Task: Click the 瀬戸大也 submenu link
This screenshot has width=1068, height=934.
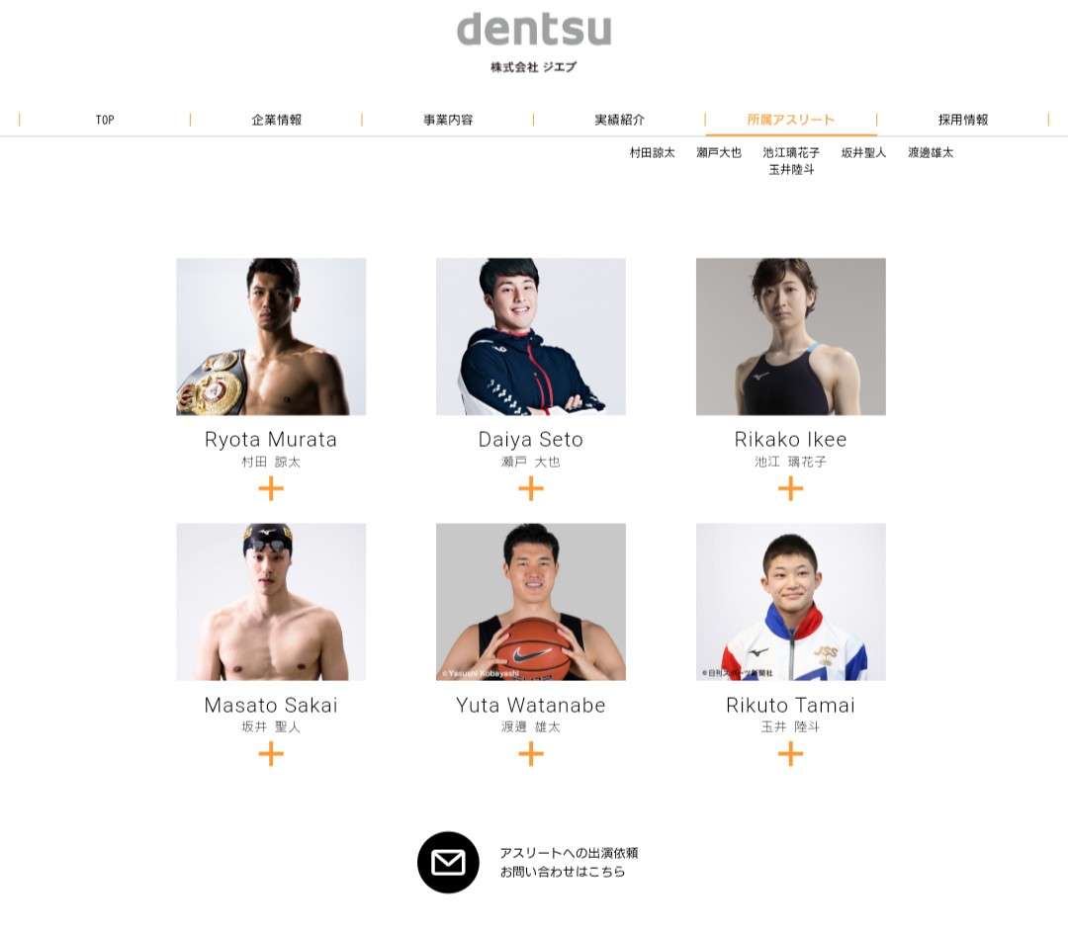Action: (719, 152)
